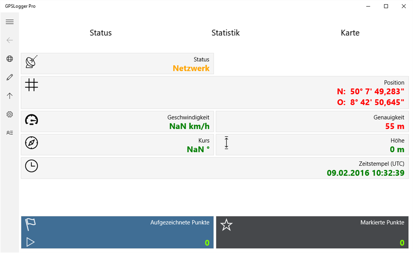
Task: Open settings via gear icon
Action: 10,114
